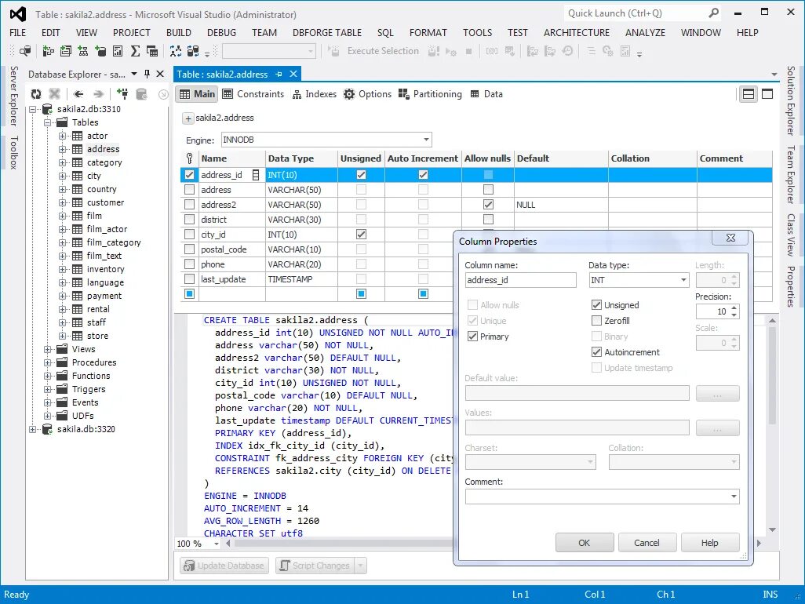
Task: Click the report icon in main toolbar
Action: (118, 51)
